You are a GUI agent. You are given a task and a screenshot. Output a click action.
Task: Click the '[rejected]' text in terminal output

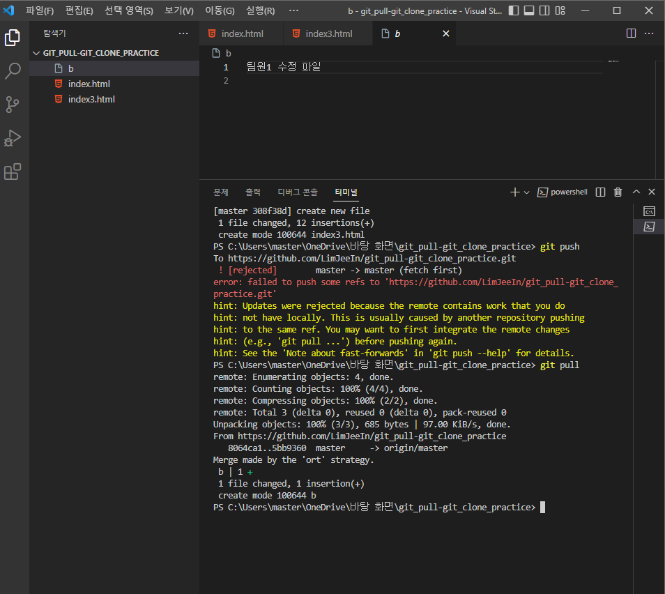point(252,271)
